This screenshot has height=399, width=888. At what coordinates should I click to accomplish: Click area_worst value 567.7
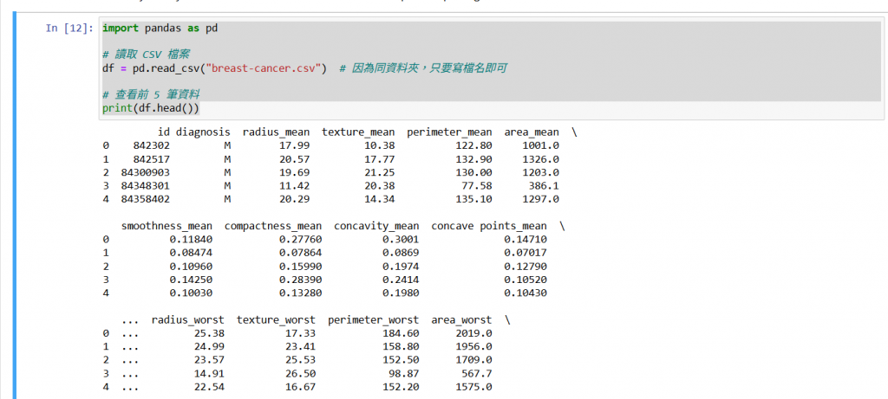coord(477,374)
